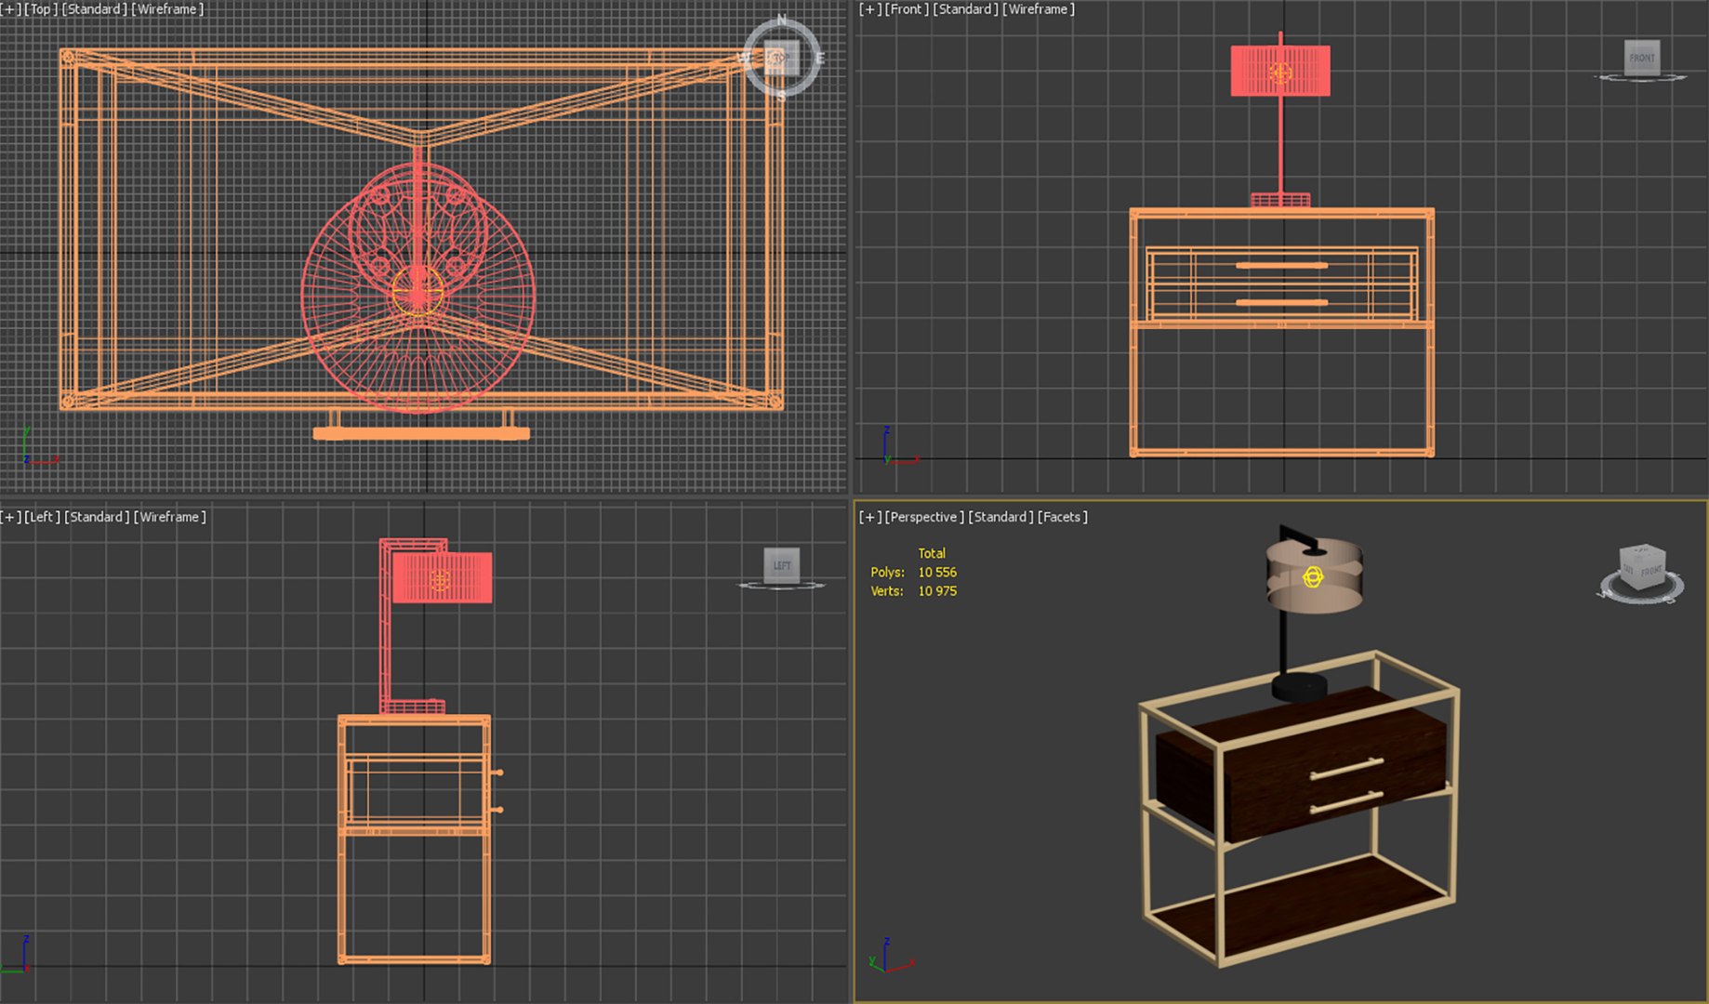Click the FRONT ViewCube in Front viewport
The width and height of the screenshot is (1709, 1004).
click(1642, 58)
